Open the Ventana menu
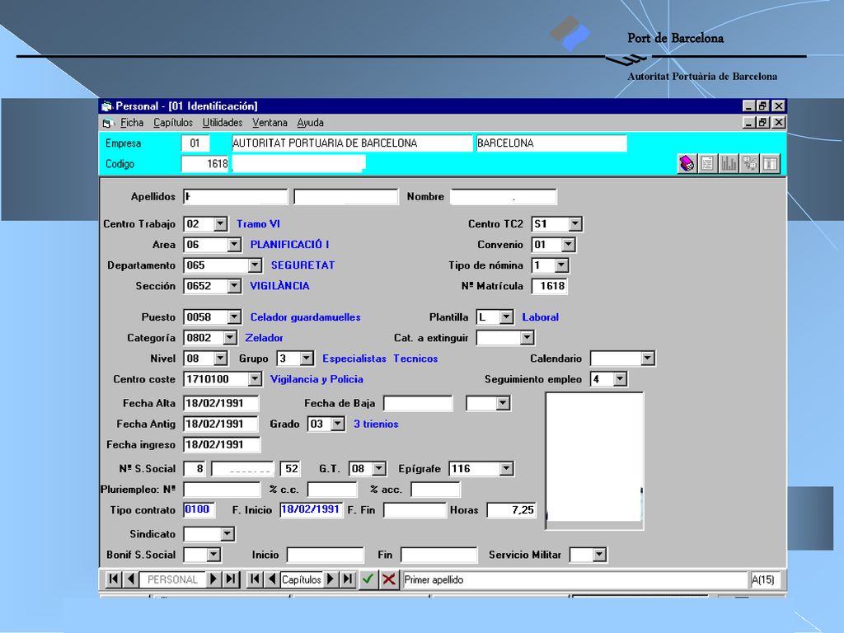The image size is (844, 633). 270,123
